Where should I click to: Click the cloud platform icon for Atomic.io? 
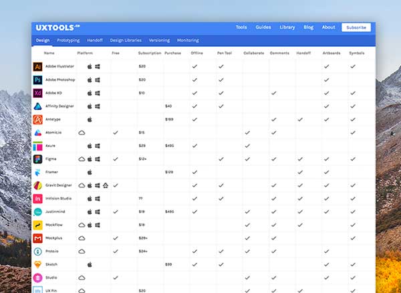pyautogui.click(x=82, y=132)
